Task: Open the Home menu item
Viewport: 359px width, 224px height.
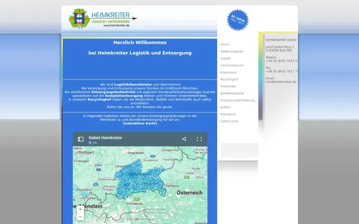Action: [224, 44]
